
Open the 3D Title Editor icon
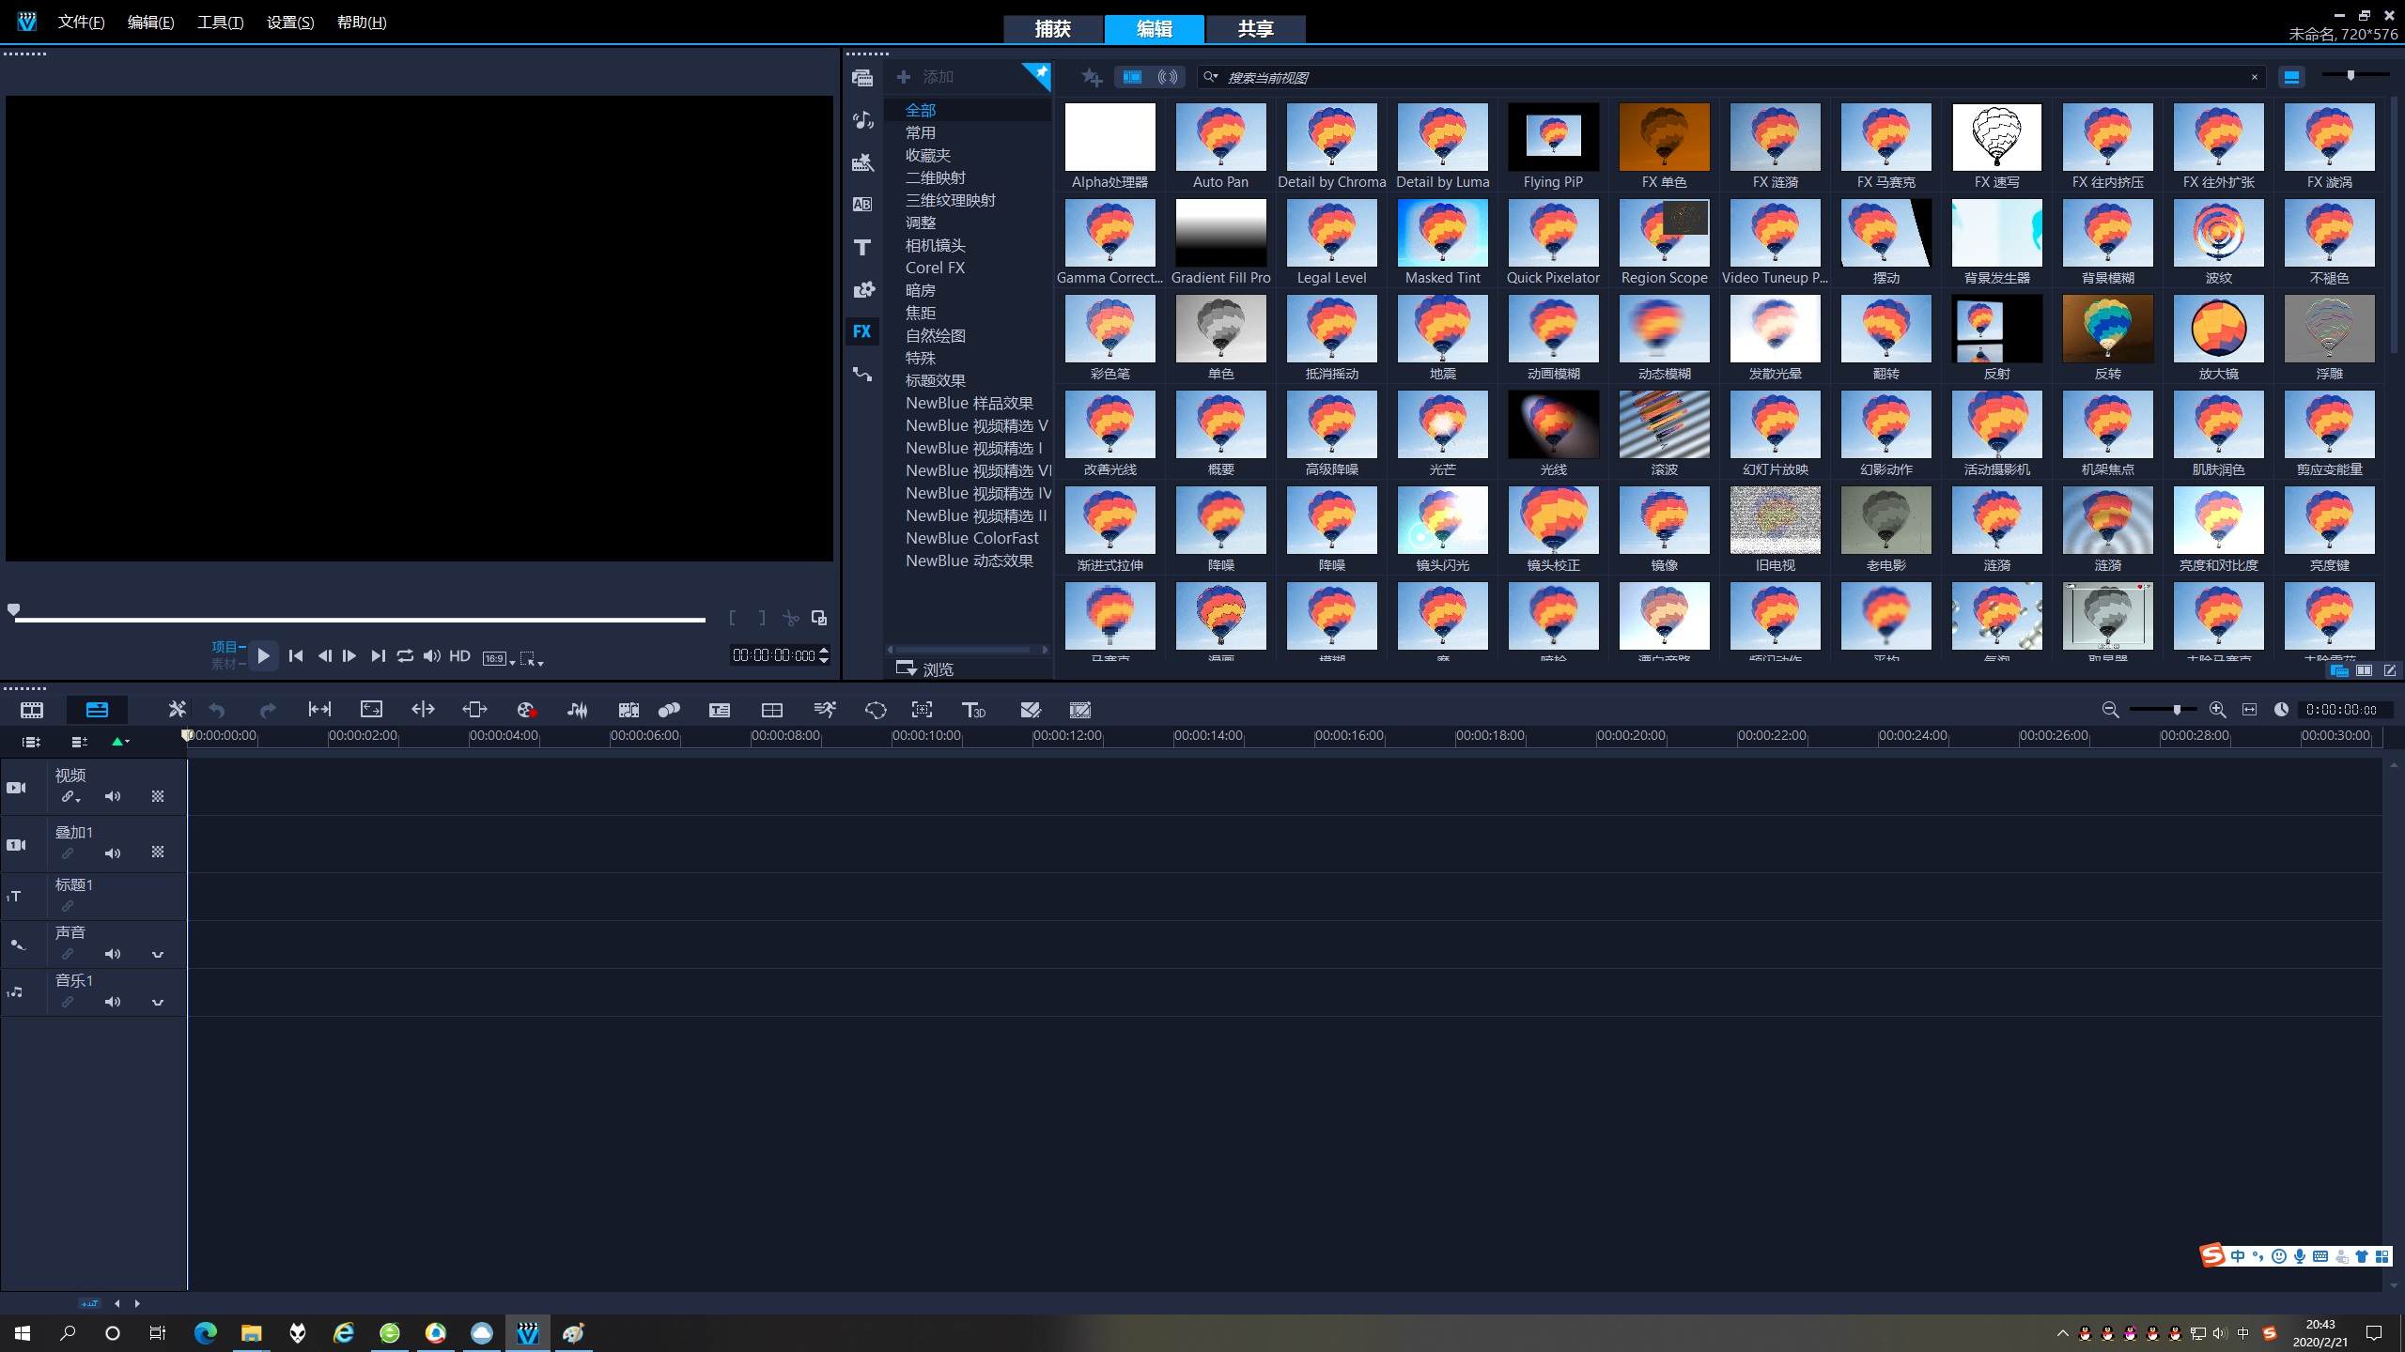click(973, 710)
